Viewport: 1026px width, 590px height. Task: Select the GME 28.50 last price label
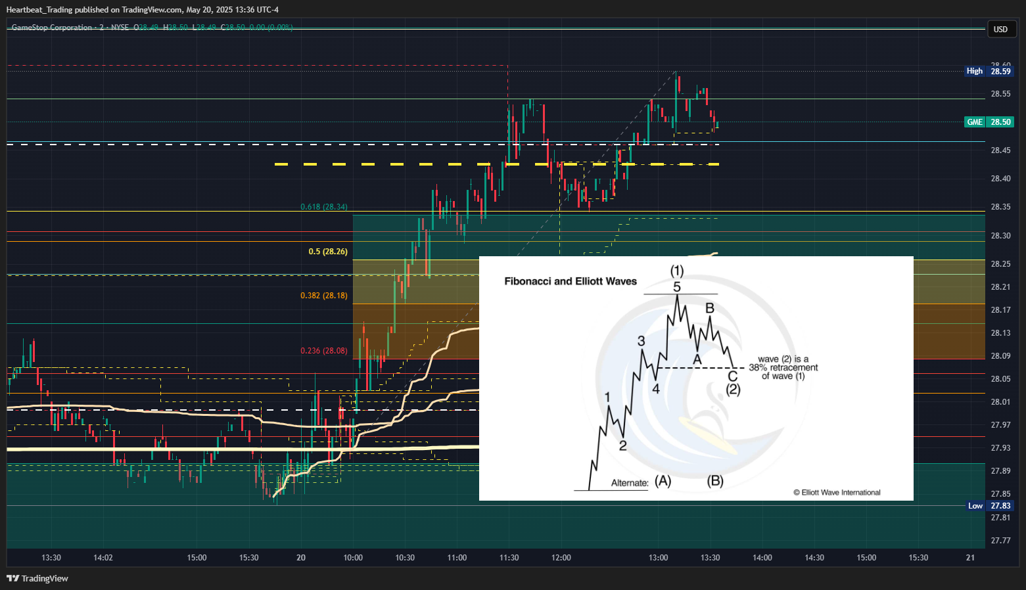(x=989, y=122)
